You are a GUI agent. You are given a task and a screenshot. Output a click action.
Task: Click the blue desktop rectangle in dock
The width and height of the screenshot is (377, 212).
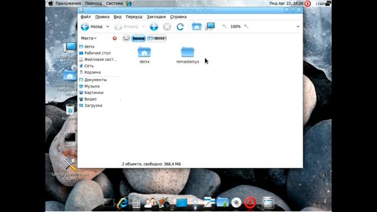coord(181,203)
